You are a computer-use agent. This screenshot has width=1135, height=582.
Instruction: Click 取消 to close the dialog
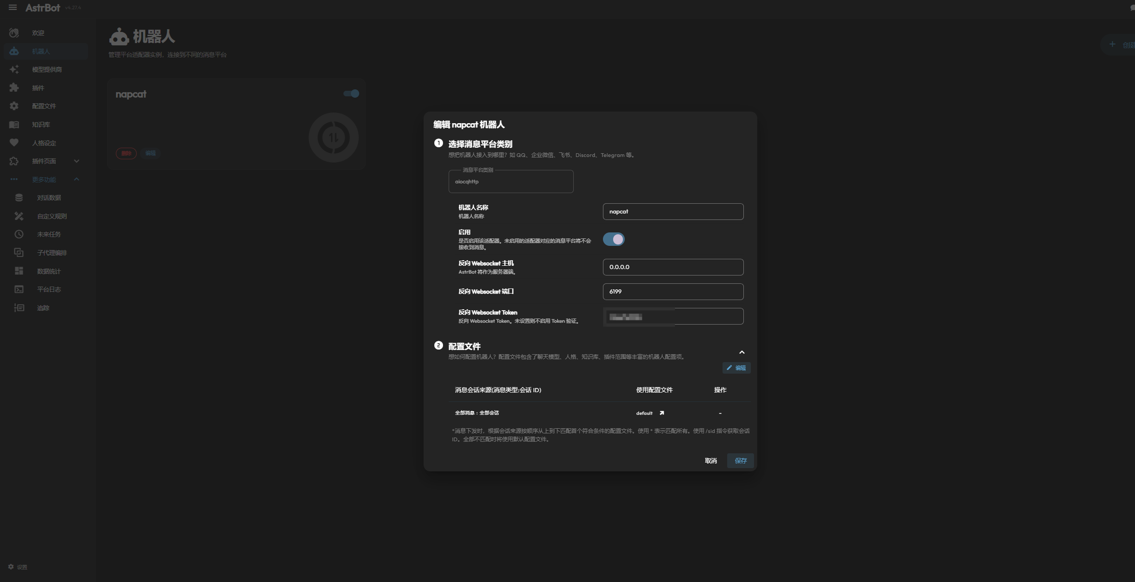click(711, 461)
